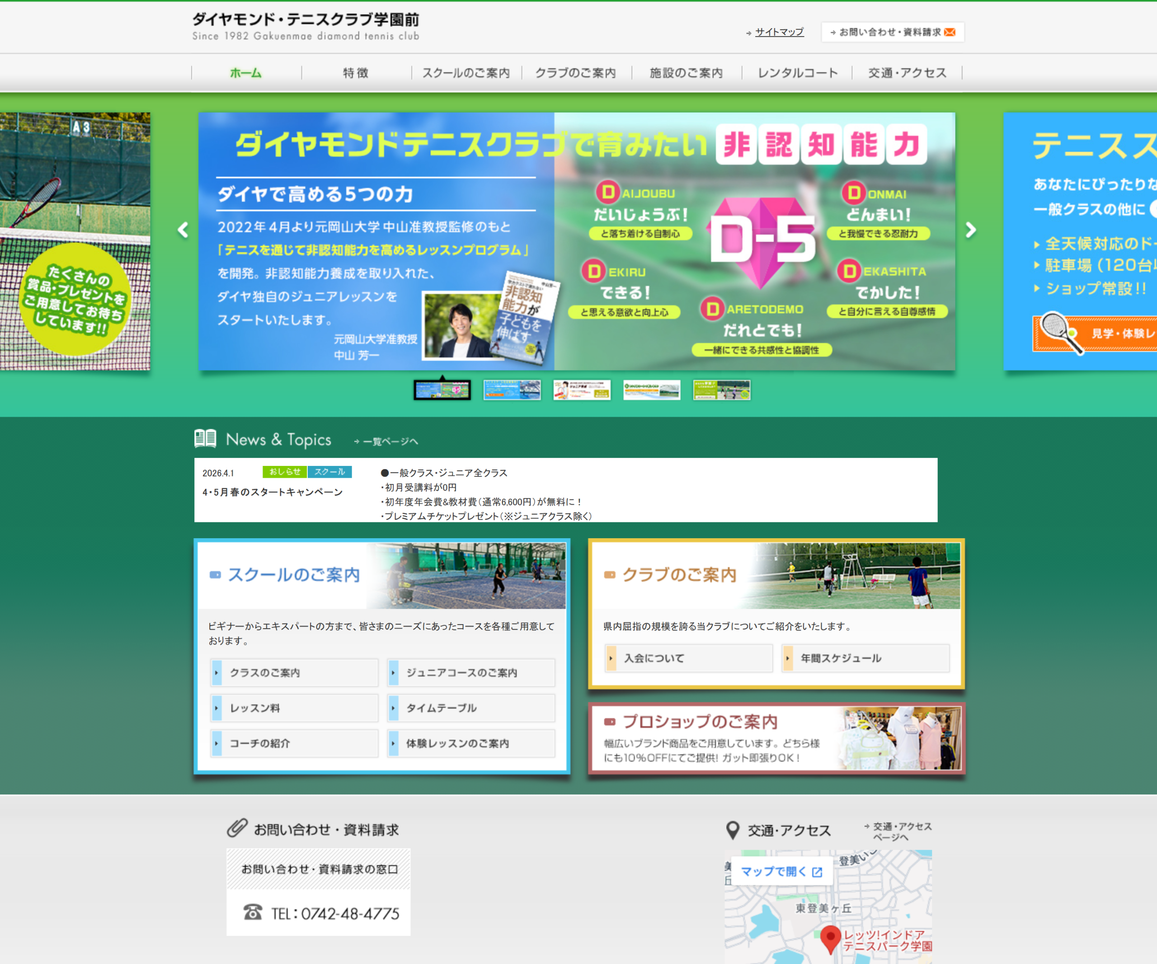Open the クラスのご案内 button

click(x=295, y=672)
